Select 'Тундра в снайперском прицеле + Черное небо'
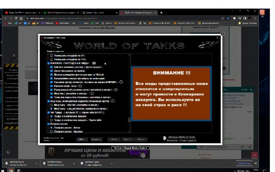275x172 pixels. click(51, 120)
